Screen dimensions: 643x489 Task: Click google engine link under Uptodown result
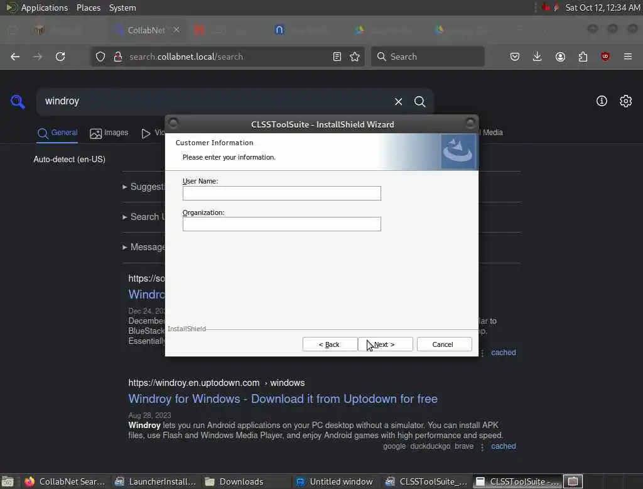tap(394, 446)
